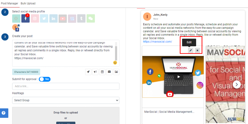Show next preview image with arrow

pos(237,84)
